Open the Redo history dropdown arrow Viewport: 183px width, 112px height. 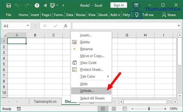coord(31,5)
